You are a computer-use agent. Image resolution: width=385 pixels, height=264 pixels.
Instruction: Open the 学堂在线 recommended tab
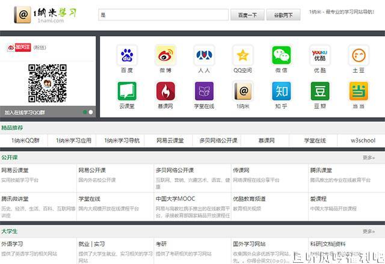tap(315, 141)
